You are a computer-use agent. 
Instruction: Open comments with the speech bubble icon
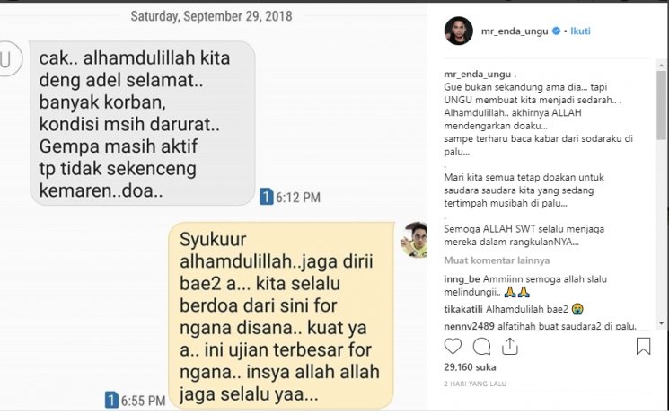481,347
